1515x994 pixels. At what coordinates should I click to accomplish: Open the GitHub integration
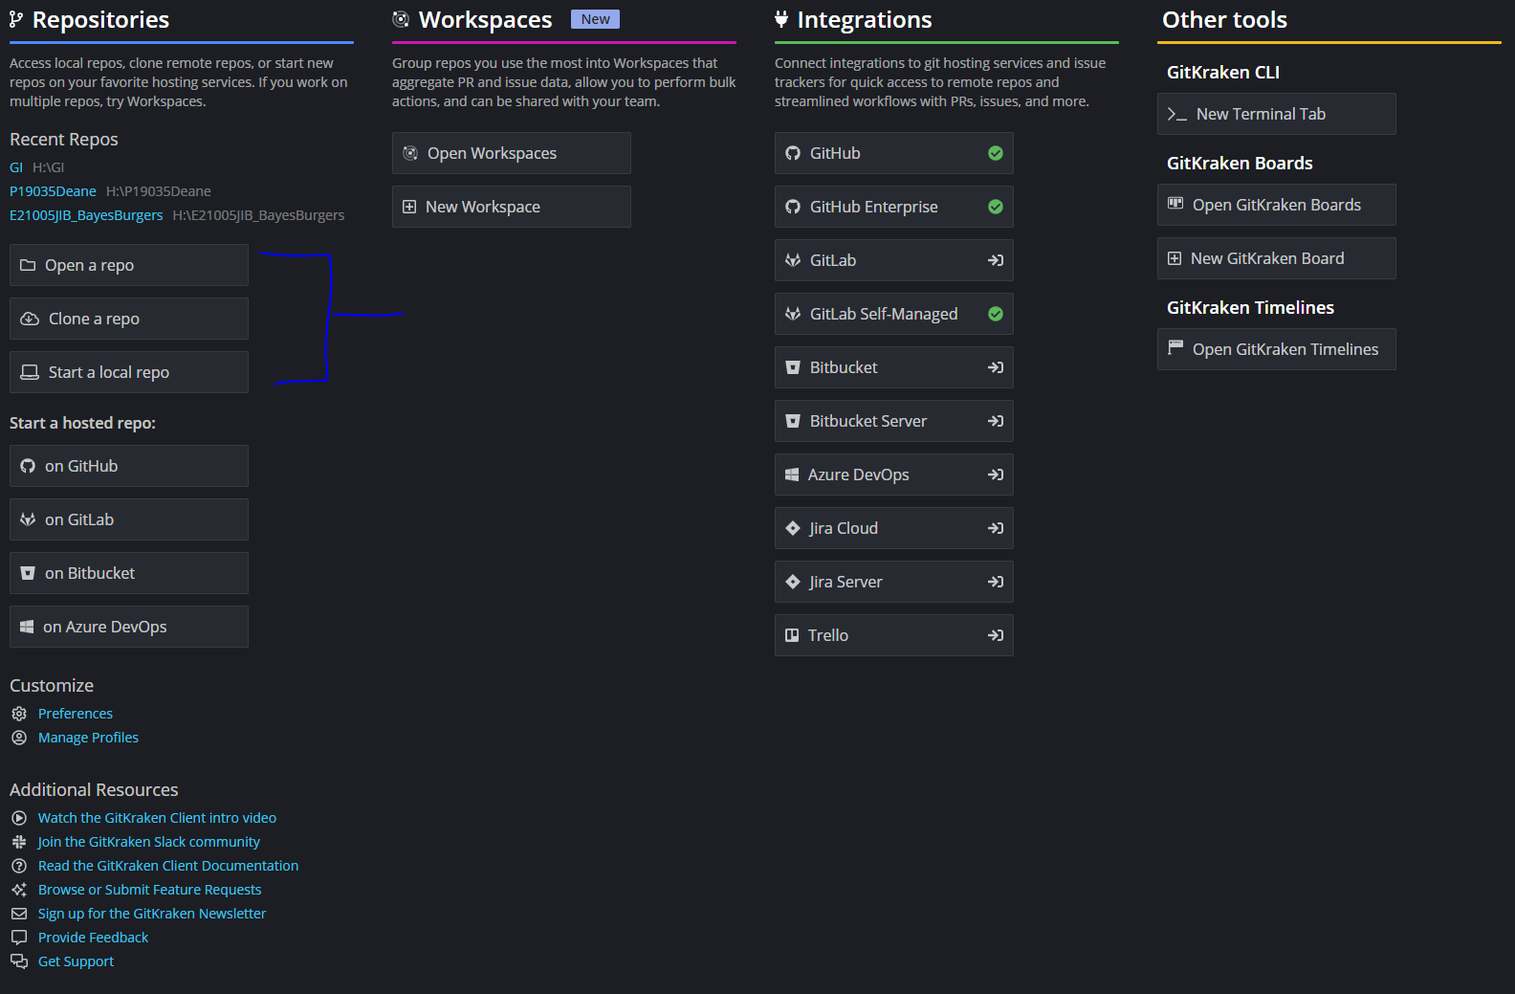pos(894,153)
